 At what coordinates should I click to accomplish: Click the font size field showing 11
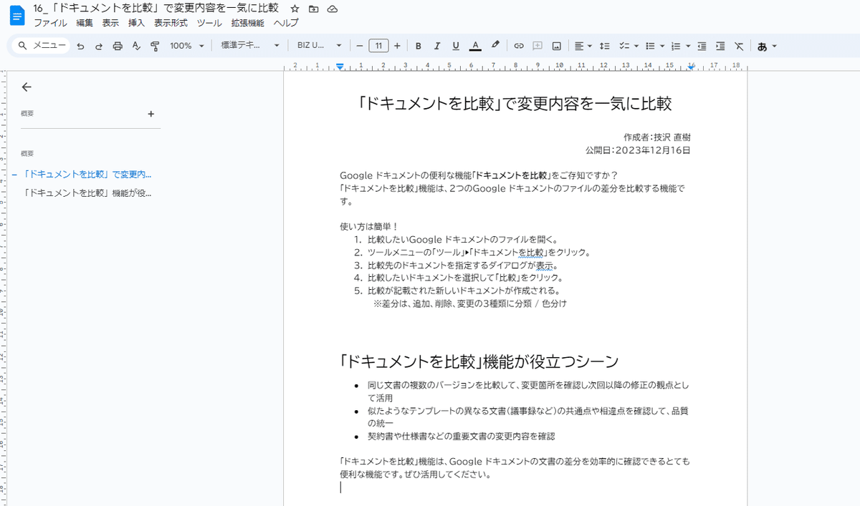pos(378,46)
